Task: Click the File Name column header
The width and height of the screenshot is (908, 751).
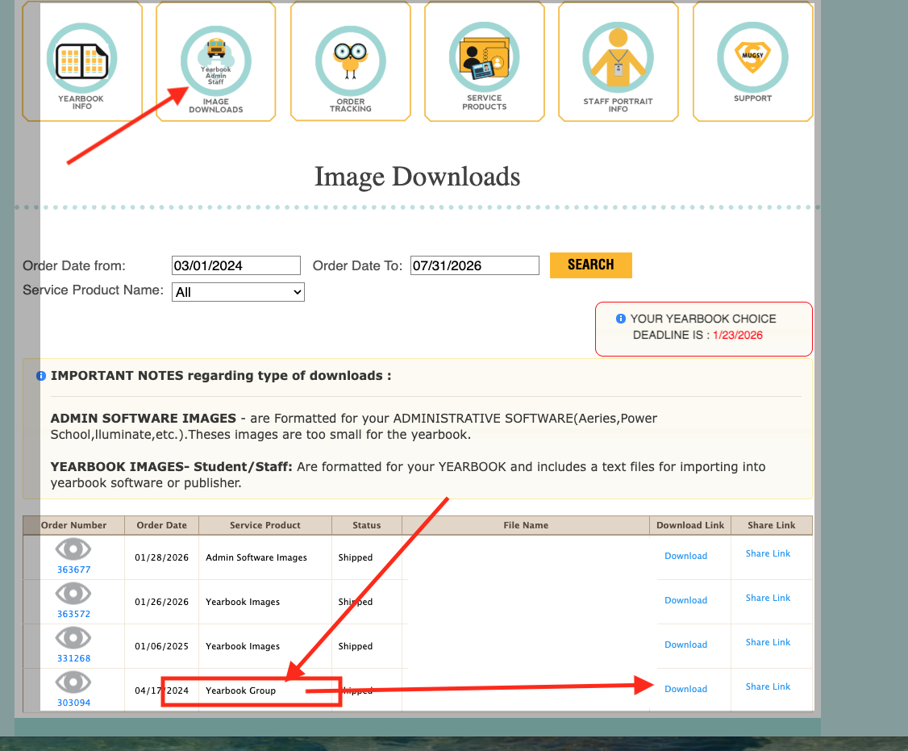Action: [526, 525]
